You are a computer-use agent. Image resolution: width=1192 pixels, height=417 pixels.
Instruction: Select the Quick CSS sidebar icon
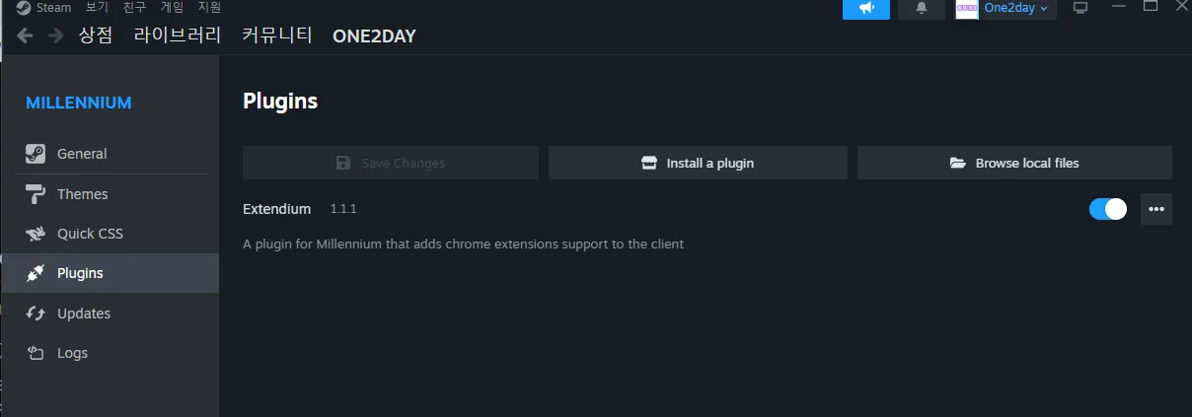point(36,234)
